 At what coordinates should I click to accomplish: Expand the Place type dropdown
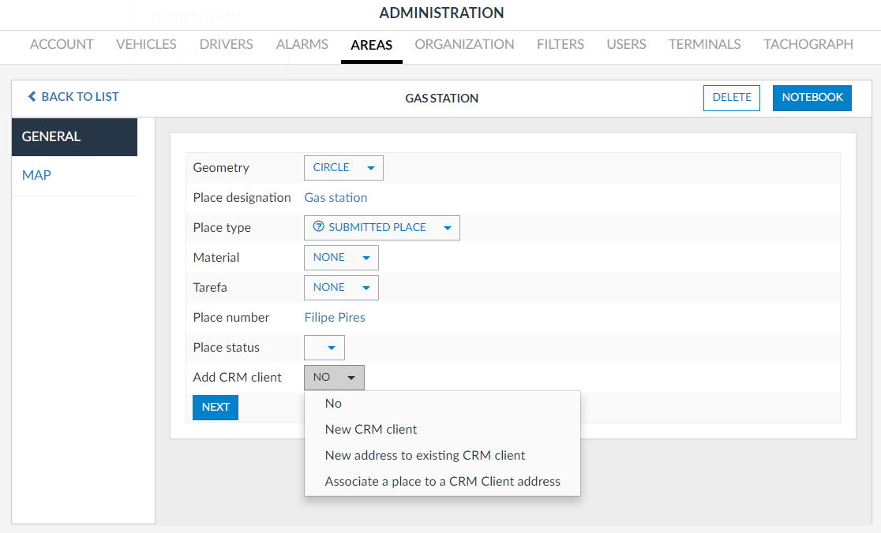(x=381, y=228)
